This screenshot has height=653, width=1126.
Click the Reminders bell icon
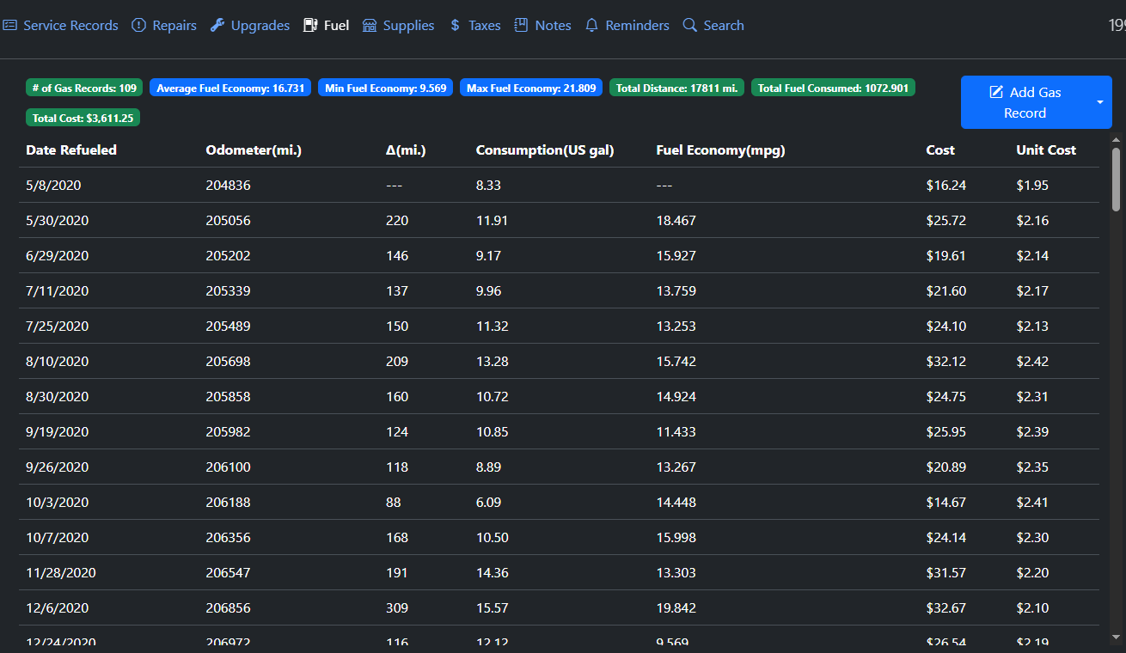(591, 26)
